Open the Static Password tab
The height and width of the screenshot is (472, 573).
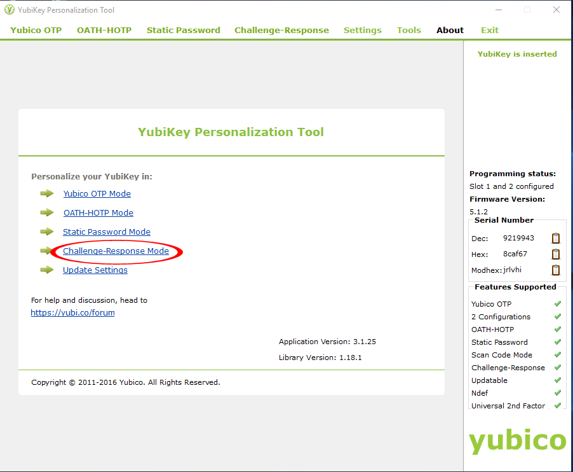click(x=184, y=30)
